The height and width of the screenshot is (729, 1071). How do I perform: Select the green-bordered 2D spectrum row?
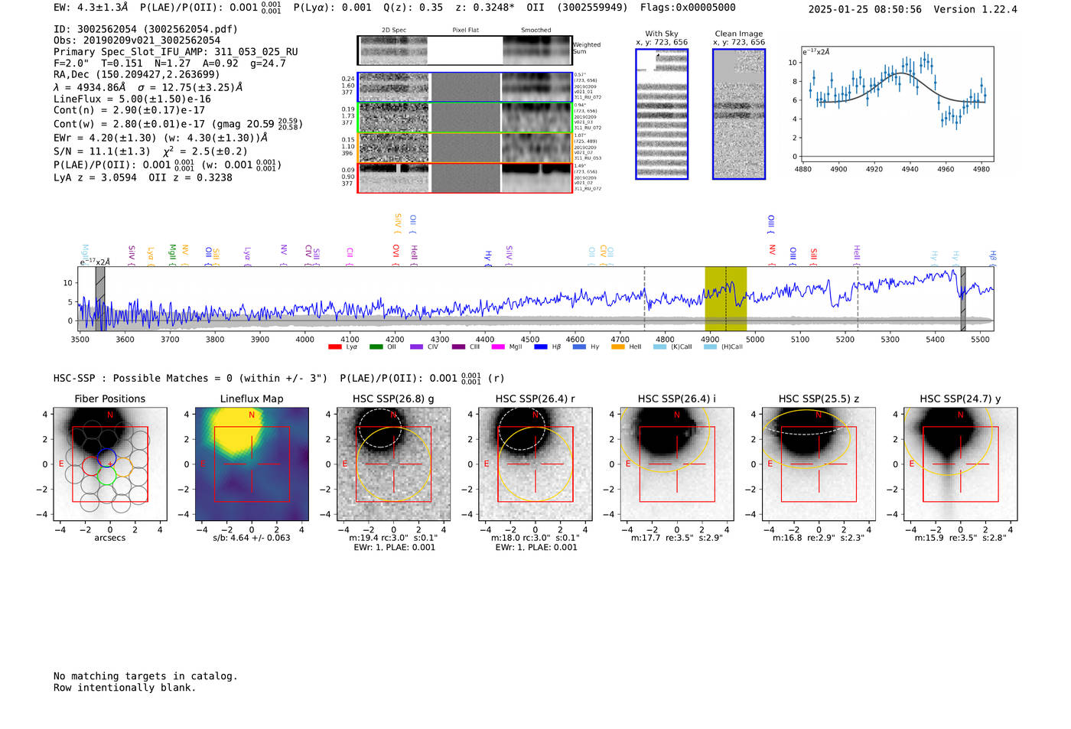pos(464,118)
